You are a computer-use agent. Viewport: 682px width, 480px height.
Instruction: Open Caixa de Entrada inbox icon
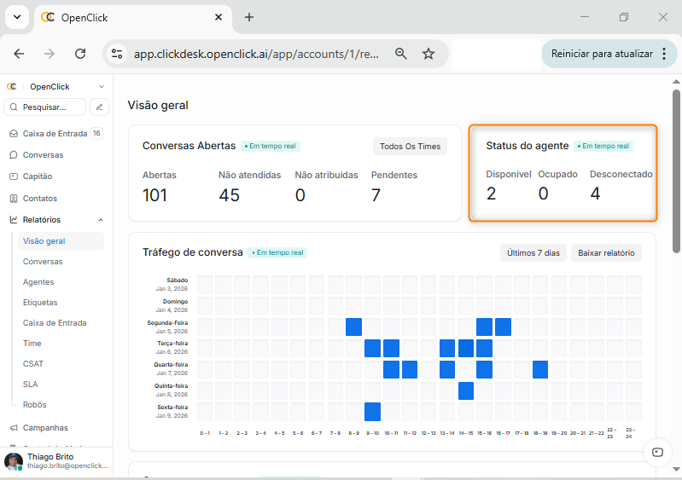(x=14, y=134)
